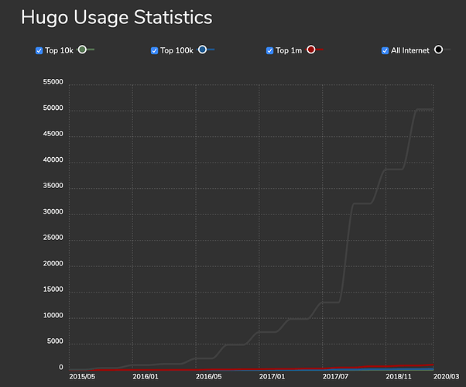Click the 30000 y-axis label
Viewport: 466px width, 387px height.
[53, 211]
